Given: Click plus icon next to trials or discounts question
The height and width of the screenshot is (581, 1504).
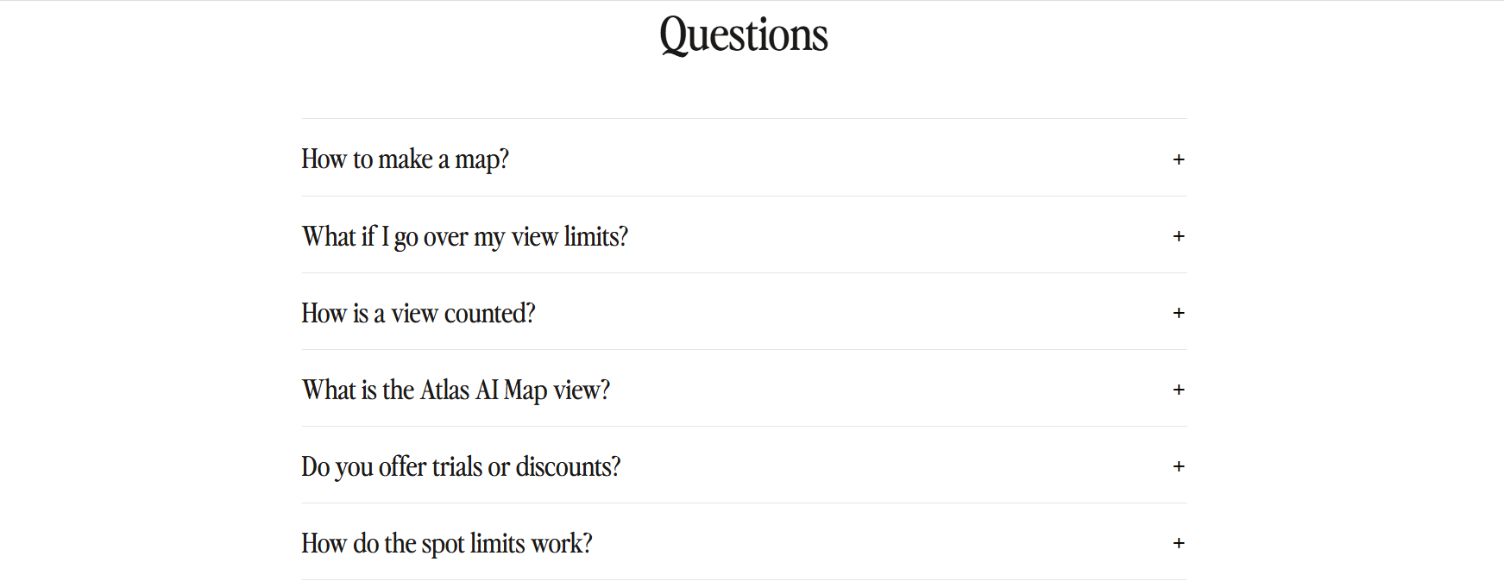Looking at the screenshot, I should [x=1179, y=466].
